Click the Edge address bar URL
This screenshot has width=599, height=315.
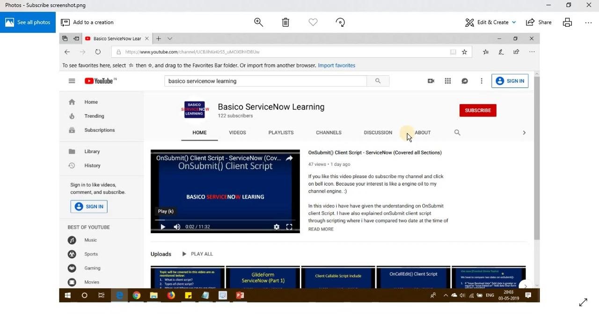pos(192,52)
